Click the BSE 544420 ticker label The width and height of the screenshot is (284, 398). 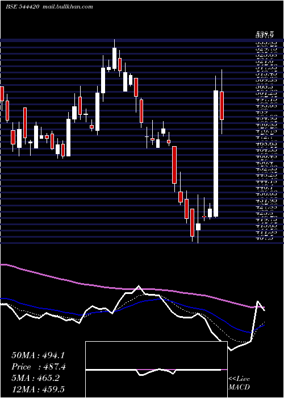22,7
